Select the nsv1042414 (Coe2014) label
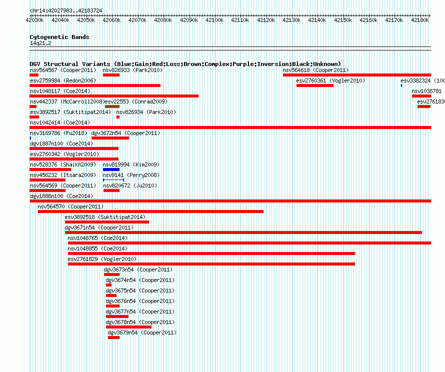445x372 pixels. pyautogui.click(x=60, y=122)
